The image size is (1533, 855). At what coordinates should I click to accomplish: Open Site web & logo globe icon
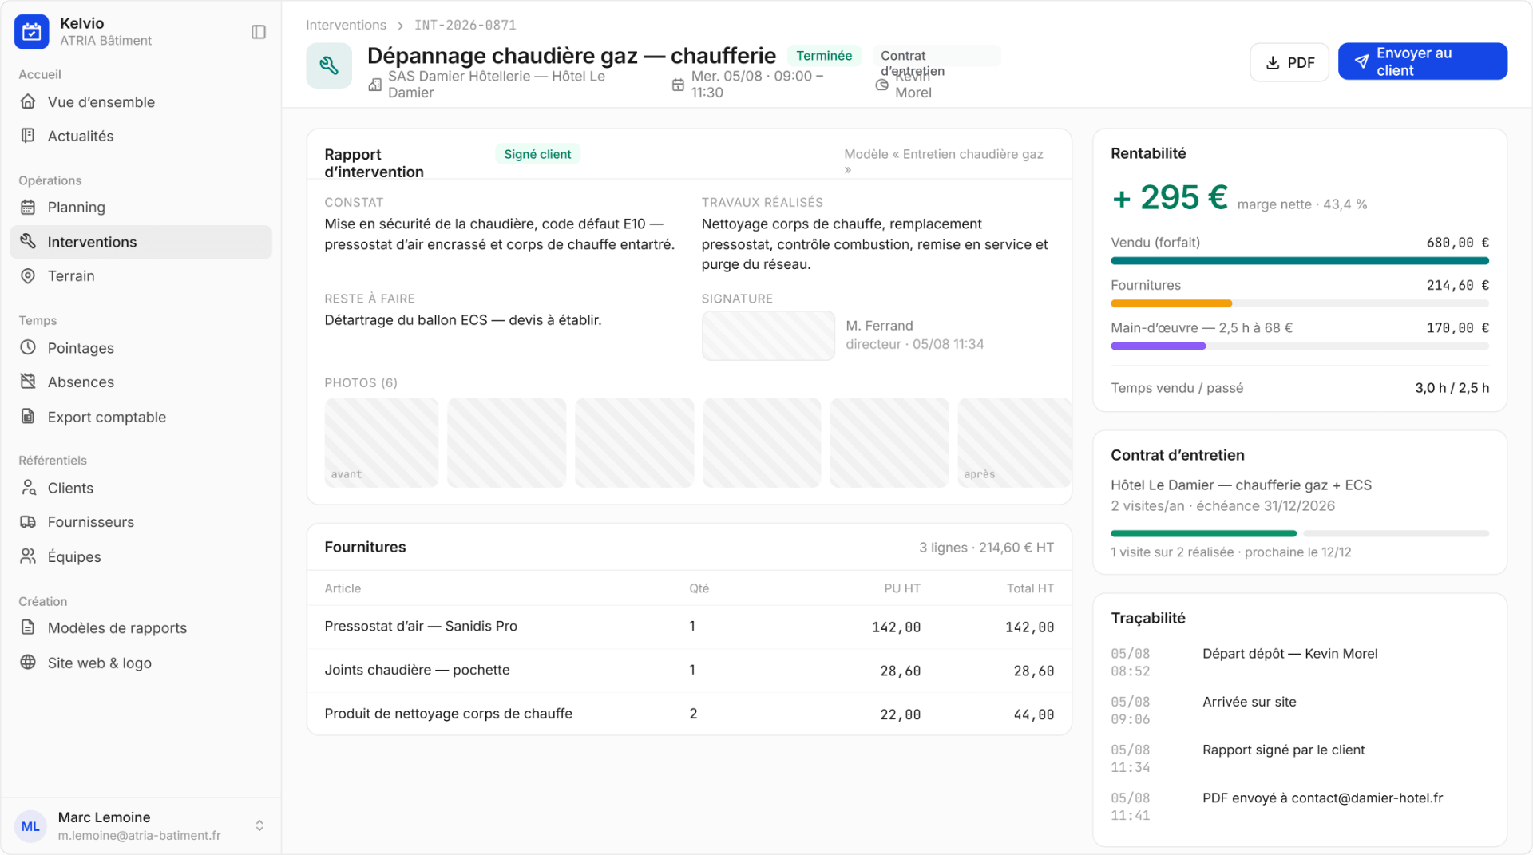click(28, 662)
